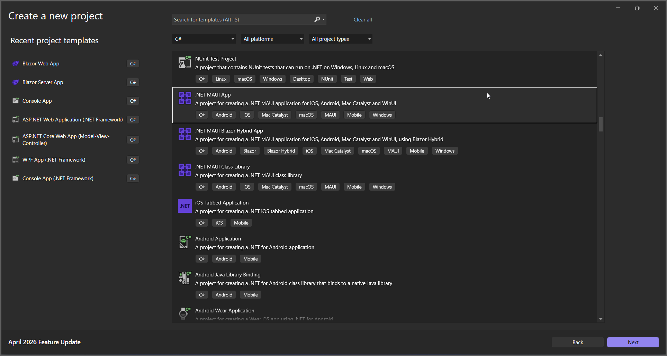The image size is (667, 356).
Task: Select Blazor Web App from recent templates
Action: pos(41,64)
